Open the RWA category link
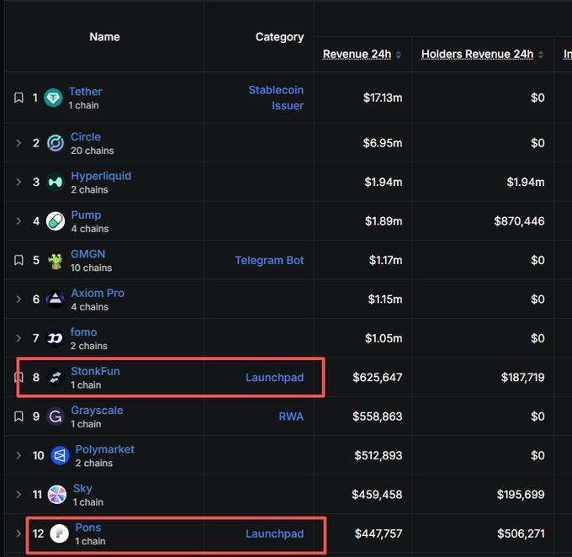The image size is (572, 557). [x=291, y=416]
